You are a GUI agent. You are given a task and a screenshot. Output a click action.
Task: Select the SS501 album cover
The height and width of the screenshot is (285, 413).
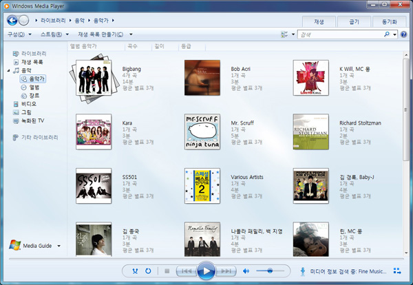click(x=94, y=186)
